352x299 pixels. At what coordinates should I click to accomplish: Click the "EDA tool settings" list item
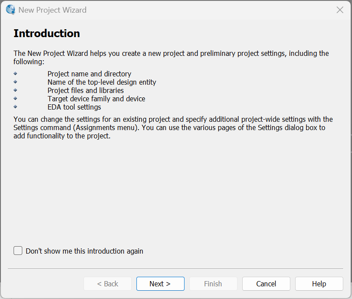(x=74, y=107)
